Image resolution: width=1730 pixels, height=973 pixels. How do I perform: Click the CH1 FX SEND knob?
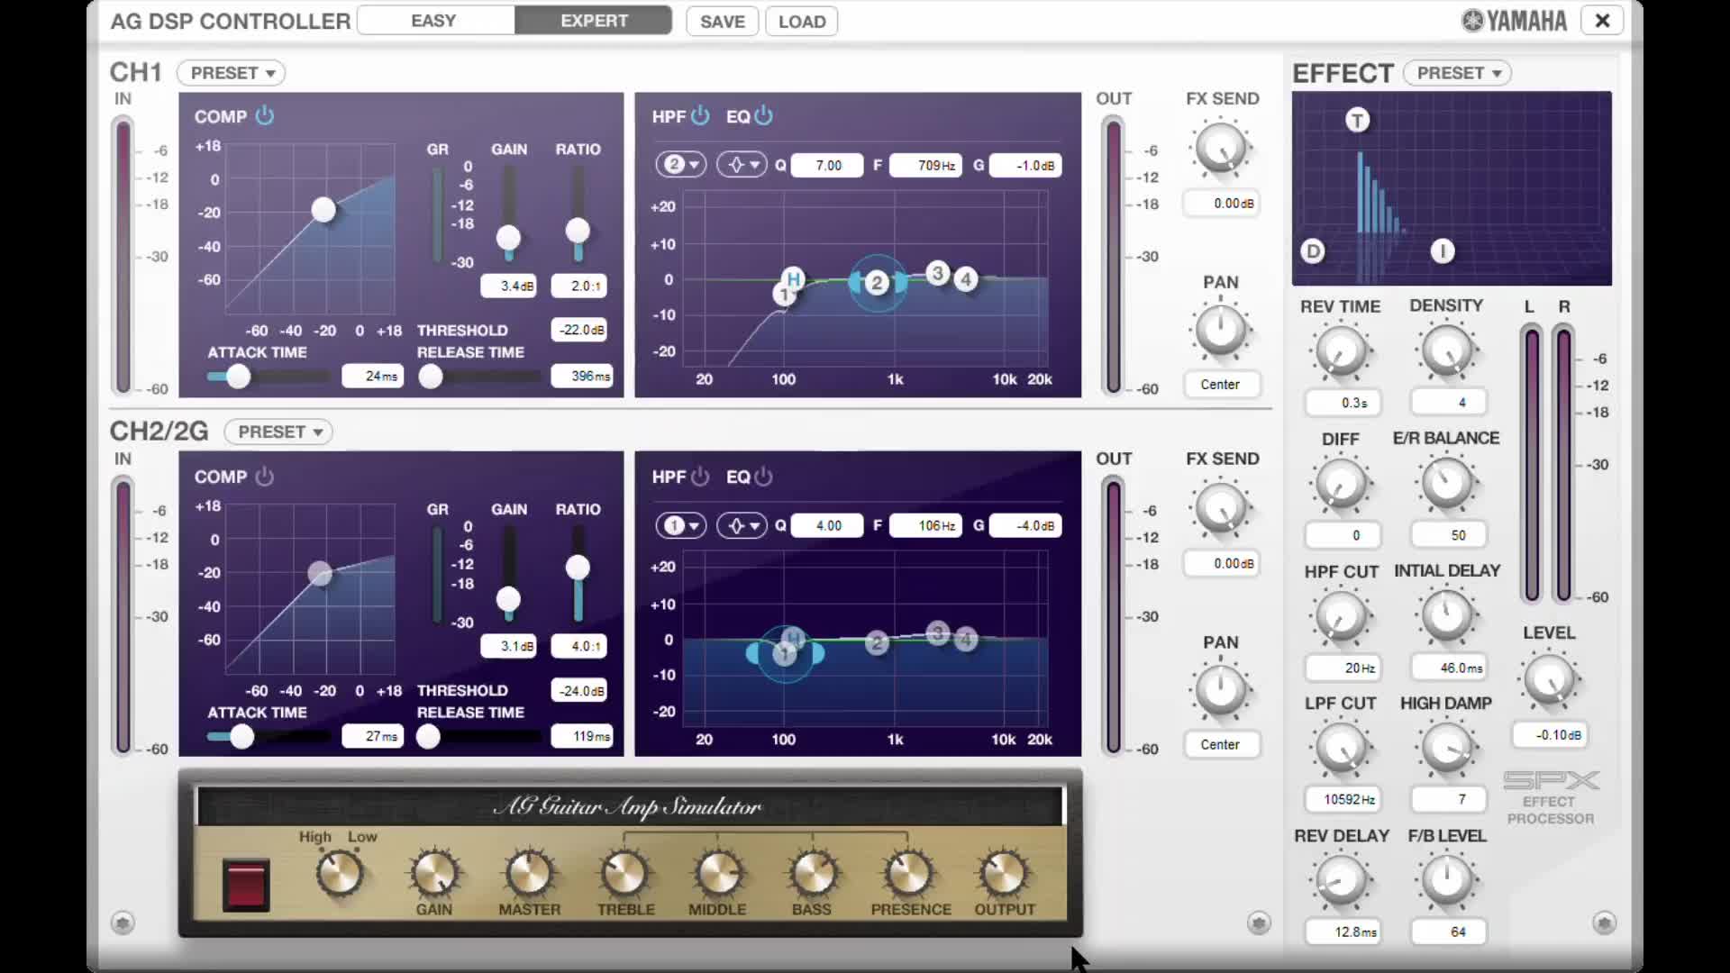coord(1221,150)
